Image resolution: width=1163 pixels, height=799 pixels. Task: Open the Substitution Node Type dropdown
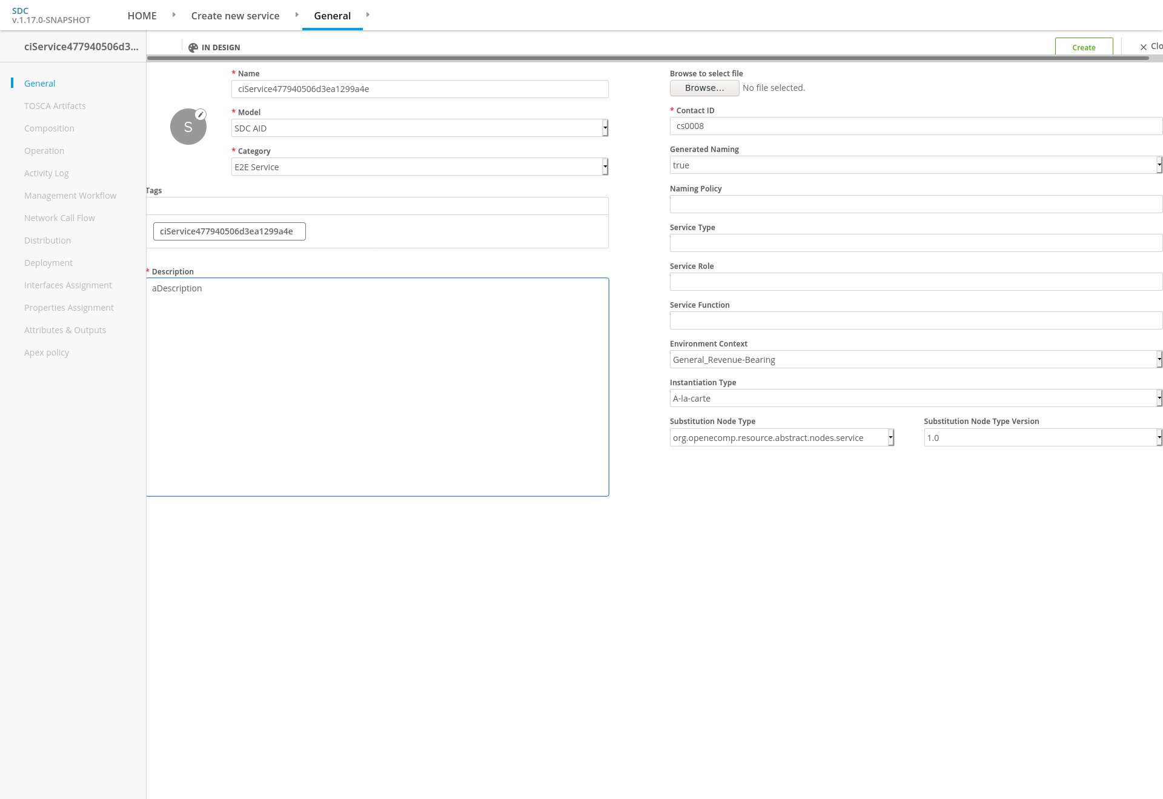782,437
